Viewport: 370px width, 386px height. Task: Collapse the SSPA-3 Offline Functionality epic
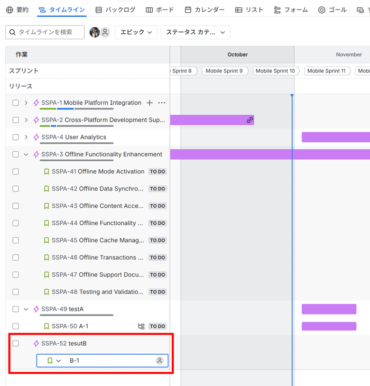click(26, 154)
